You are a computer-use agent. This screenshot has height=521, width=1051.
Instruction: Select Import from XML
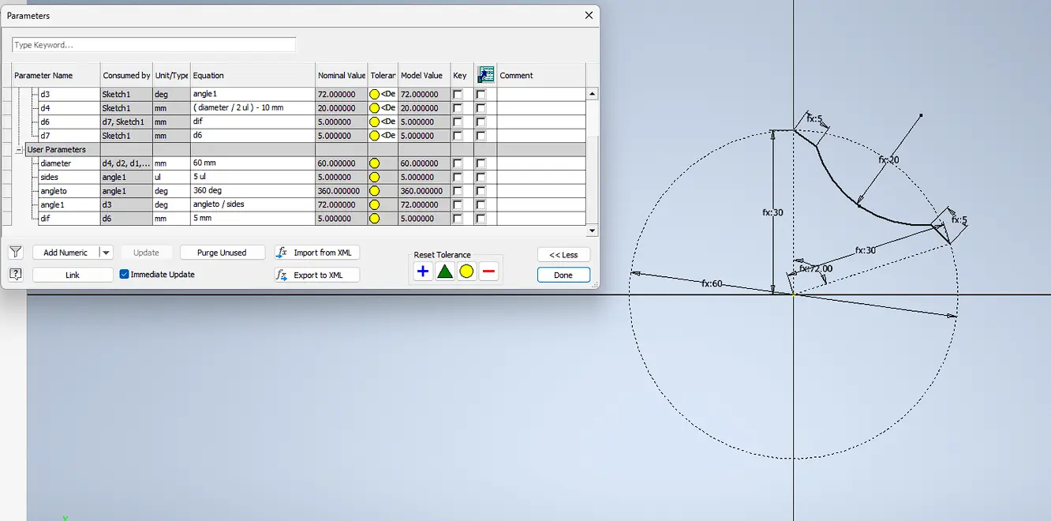click(x=316, y=252)
